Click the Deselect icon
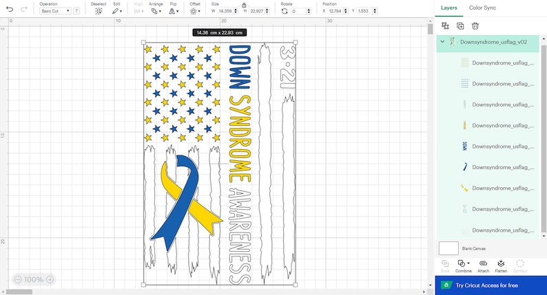This screenshot has height=295, width=547. click(x=99, y=11)
